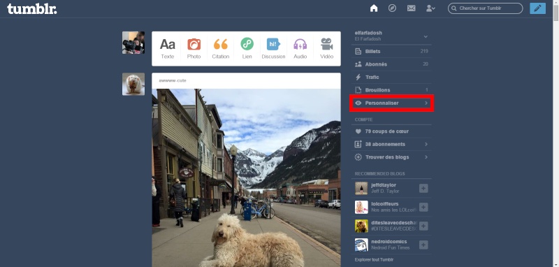
Task: Open Trouver des blogs
Action: (391, 157)
